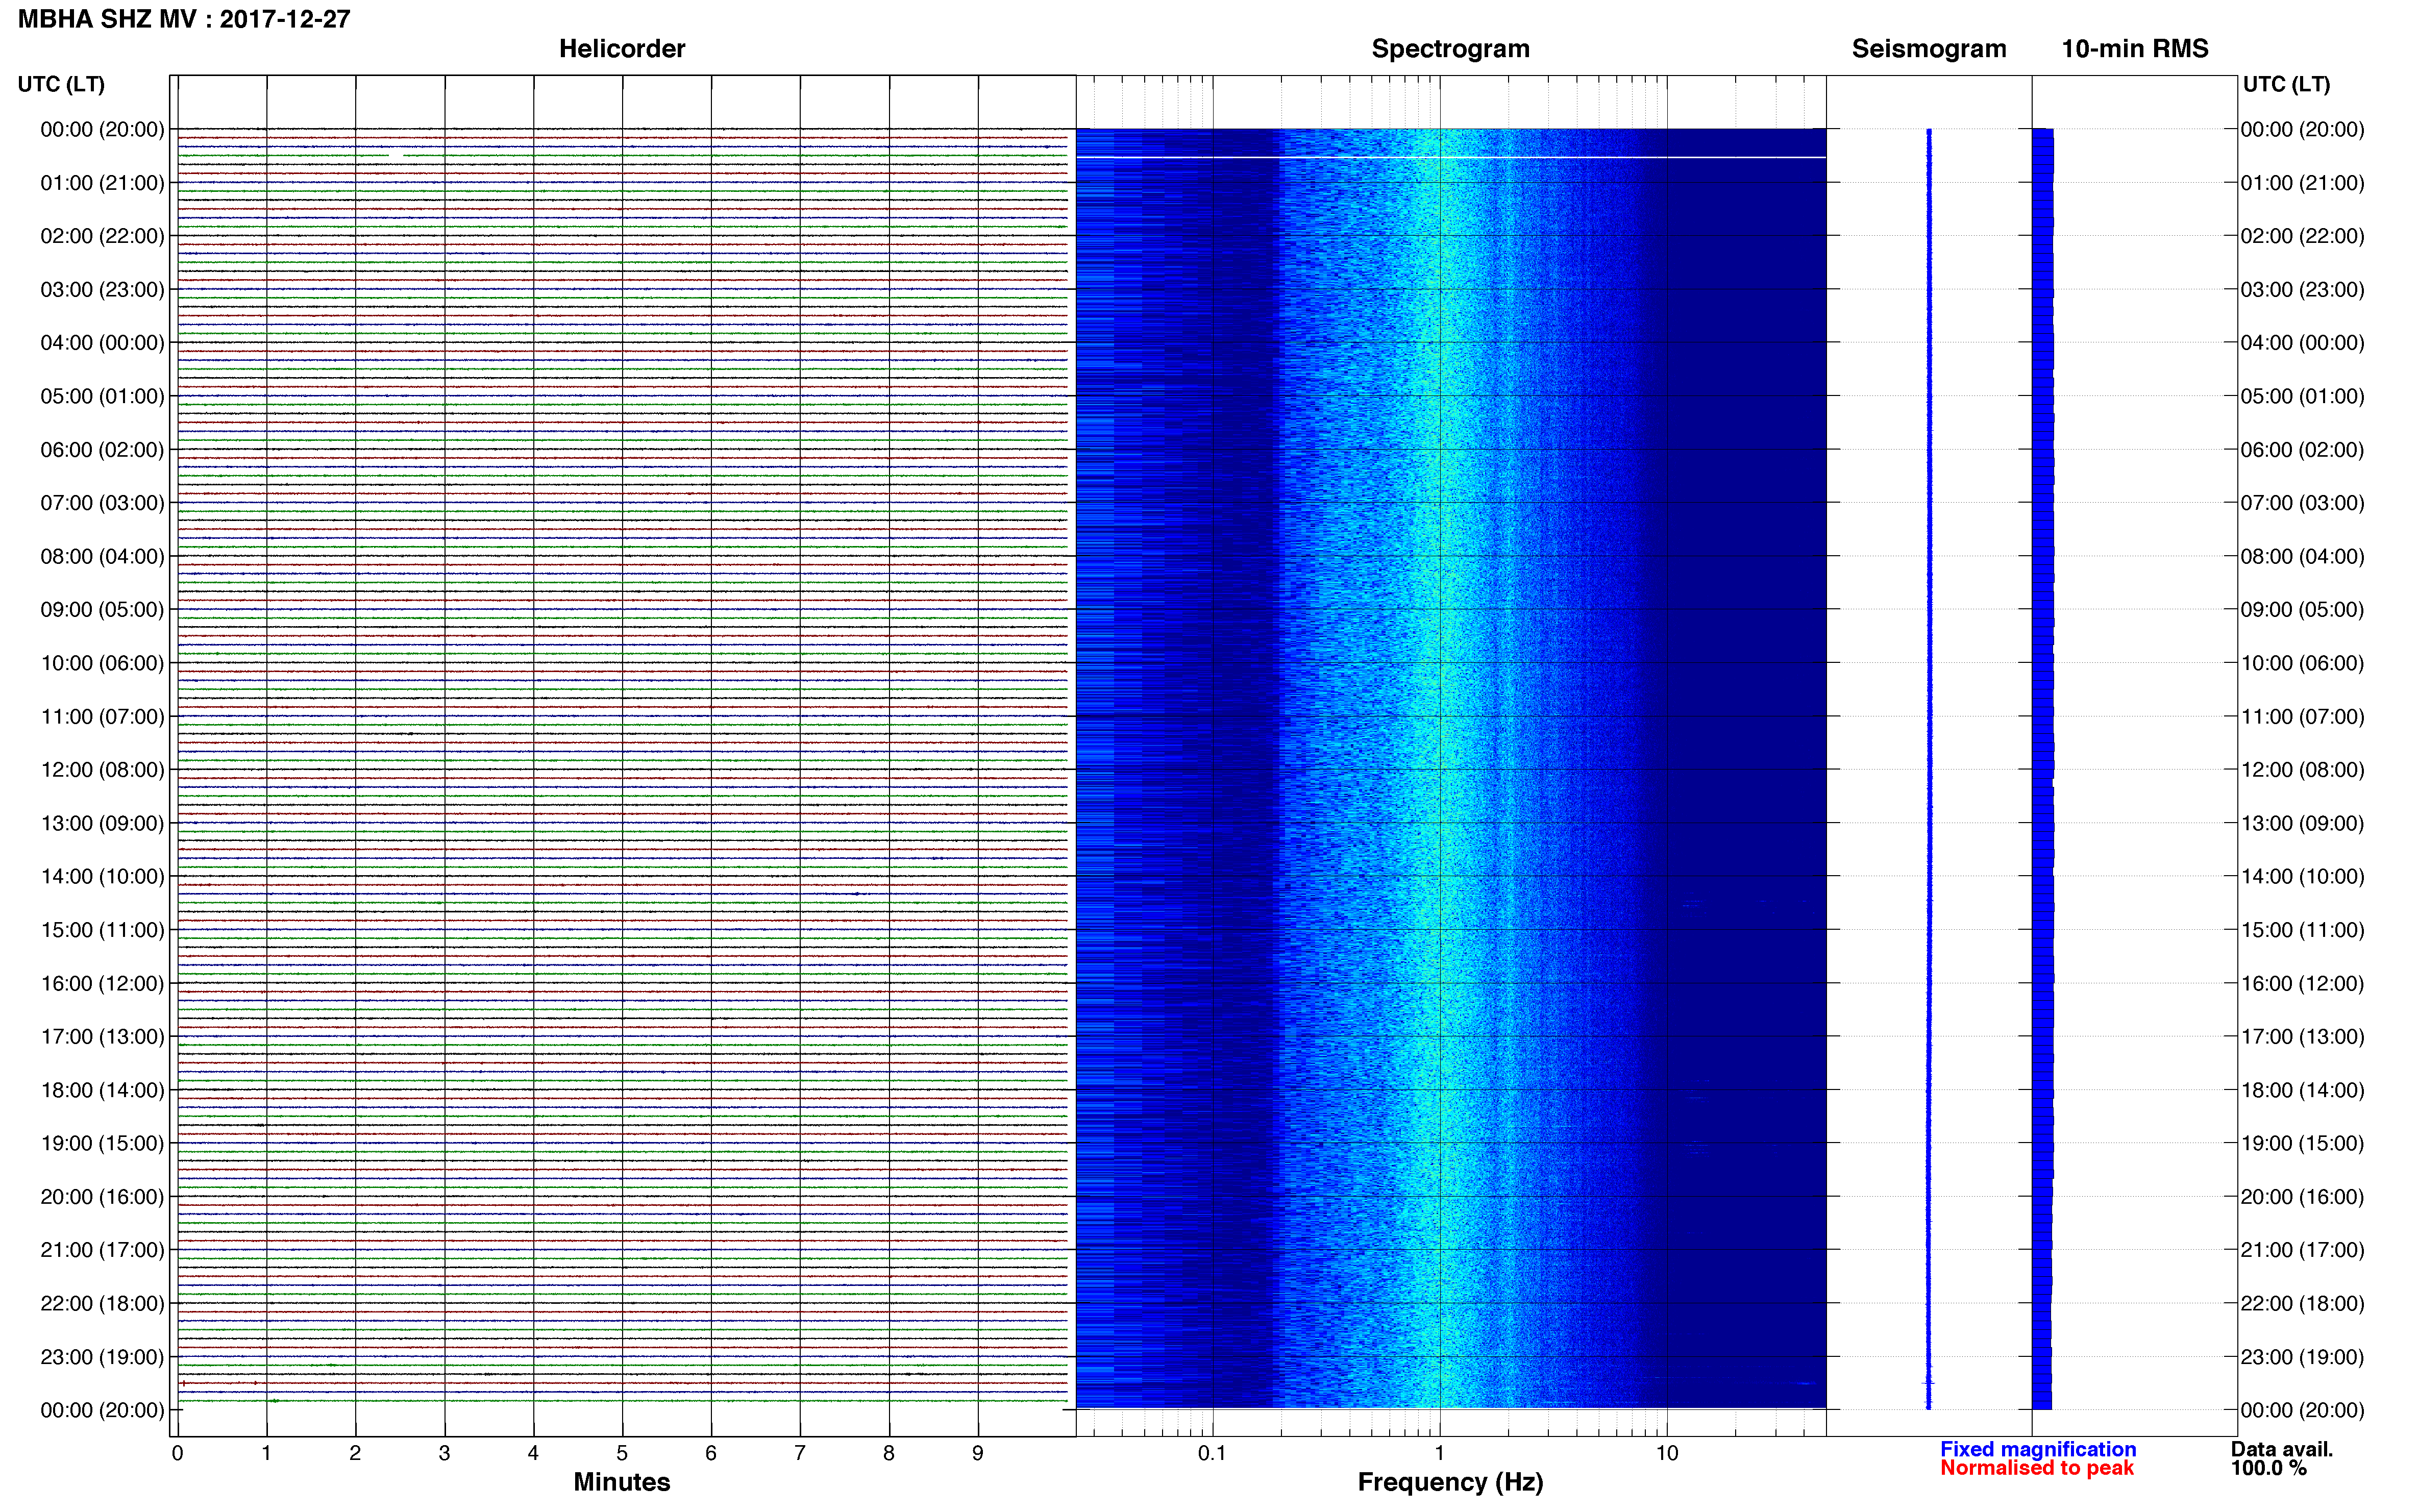
Task: Select the '100.0 %' data availability value
Action: pos(2269,1468)
